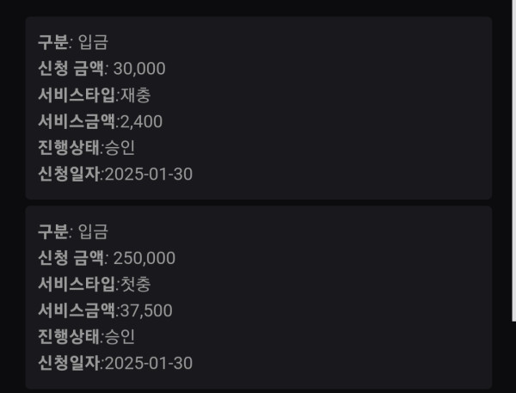The height and width of the screenshot is (393, 516).
Task: Click 신청일자 label in the second record
Action: [68, 363]
